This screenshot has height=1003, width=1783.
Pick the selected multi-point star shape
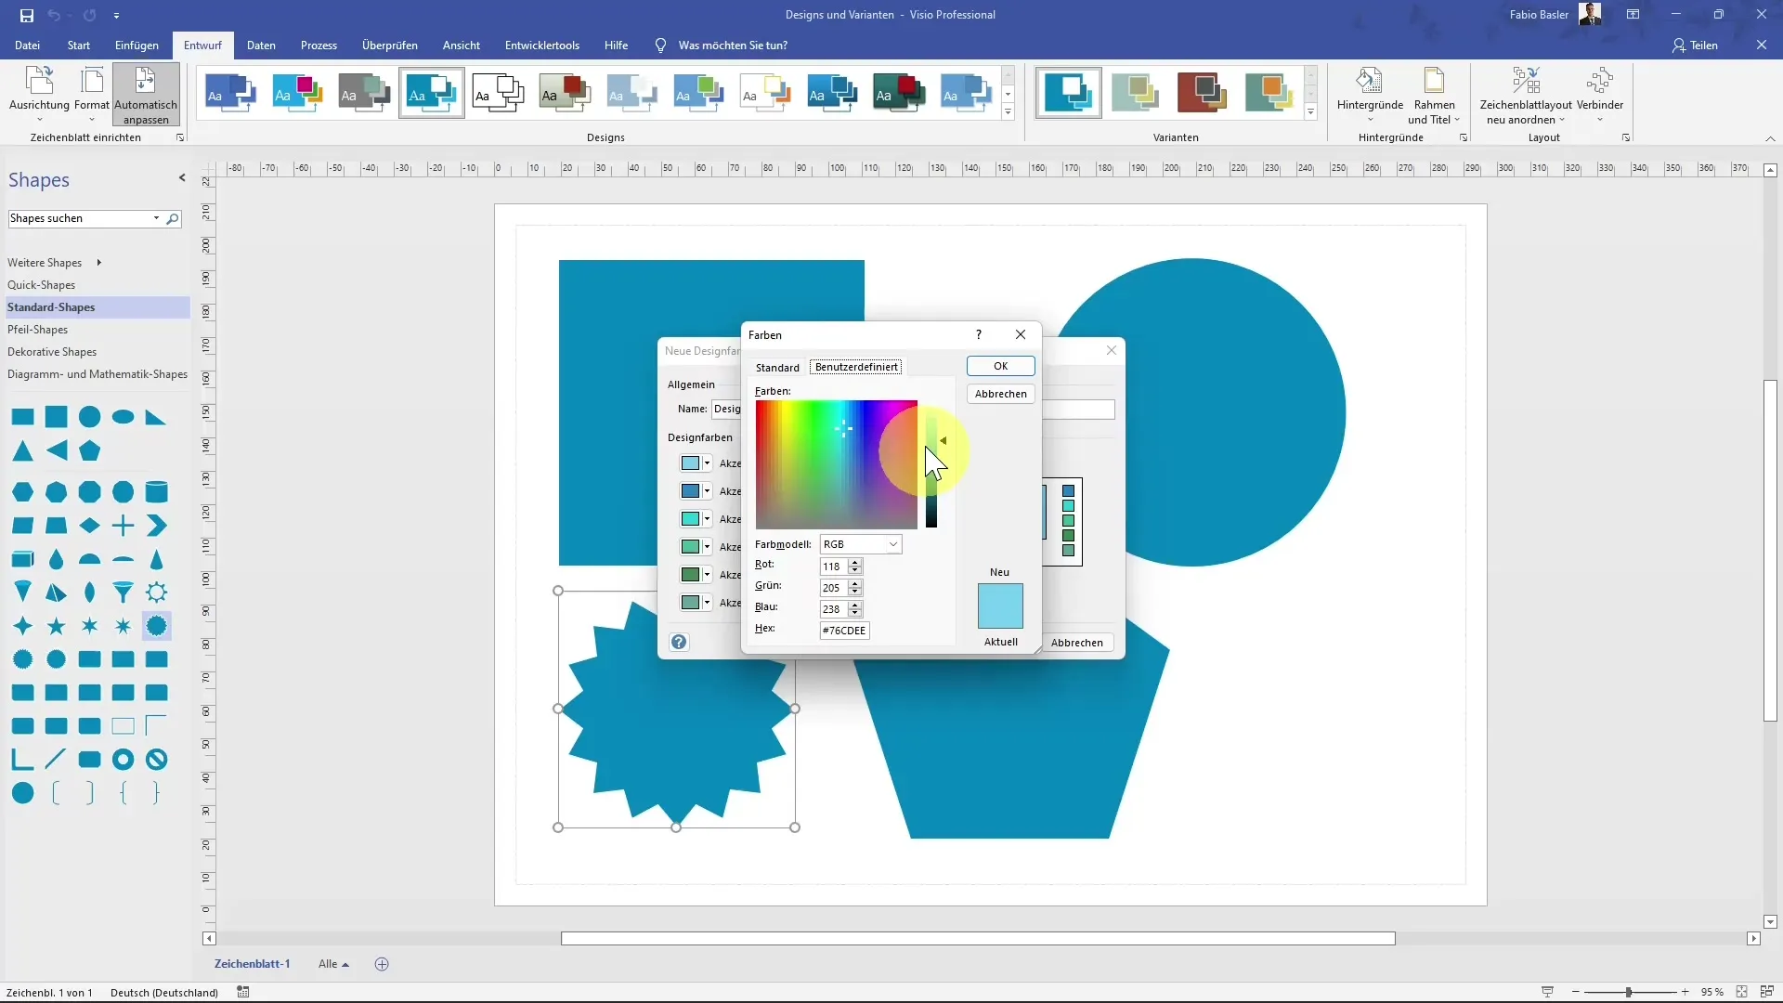[x=157, y=626]
